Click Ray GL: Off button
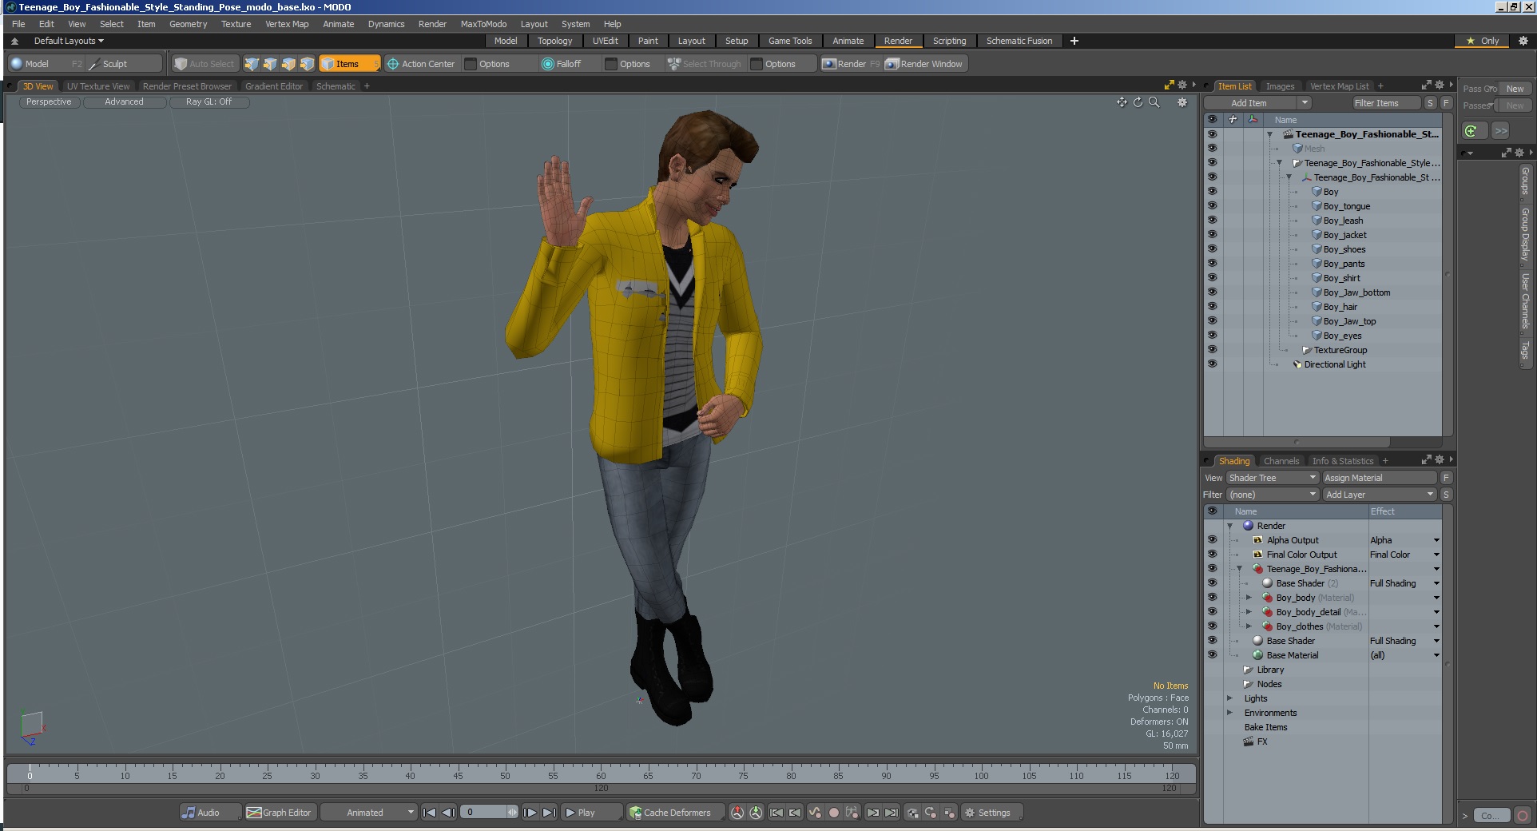1537x831 pixels. click(209, 102)
